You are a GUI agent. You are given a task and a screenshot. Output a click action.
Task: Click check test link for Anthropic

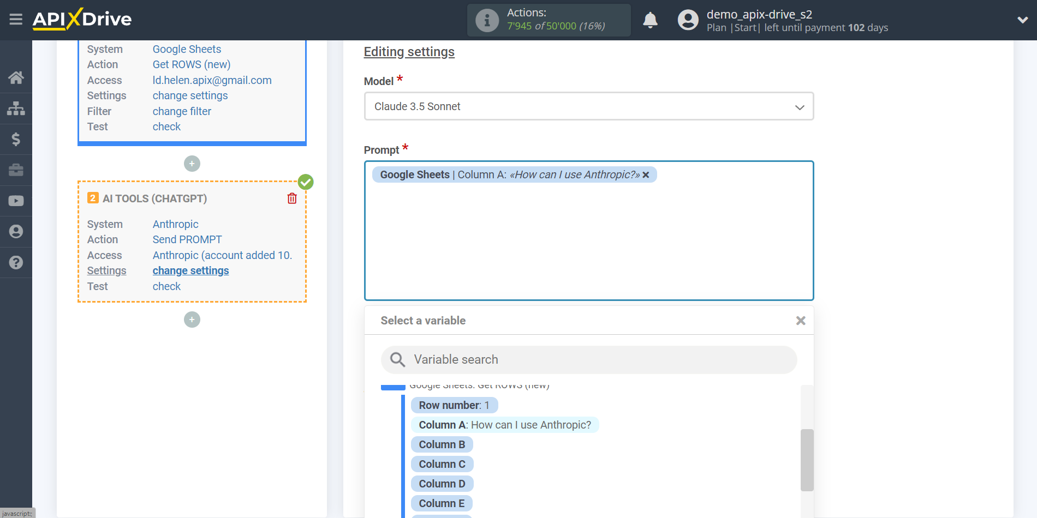pyautogui.click(x=166, y=286)
